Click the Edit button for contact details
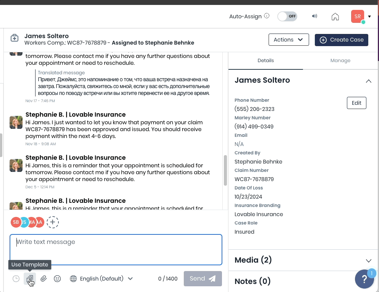 pos(356,103)
